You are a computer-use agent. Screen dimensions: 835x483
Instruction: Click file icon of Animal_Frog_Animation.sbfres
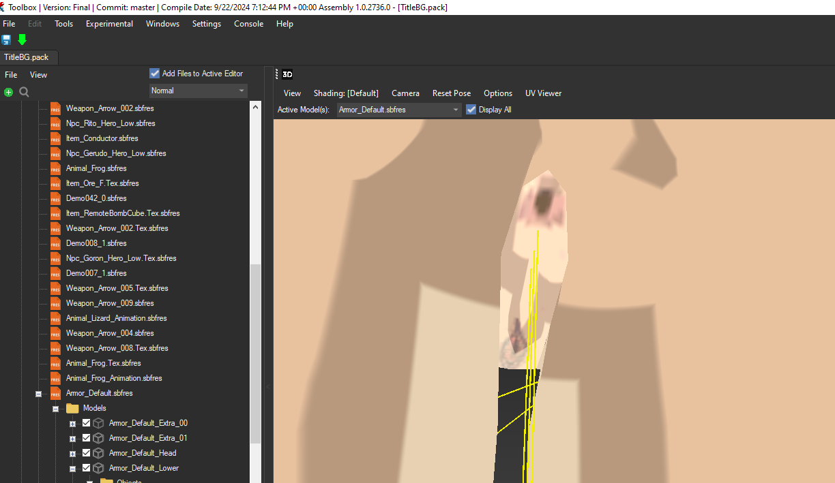56,378
